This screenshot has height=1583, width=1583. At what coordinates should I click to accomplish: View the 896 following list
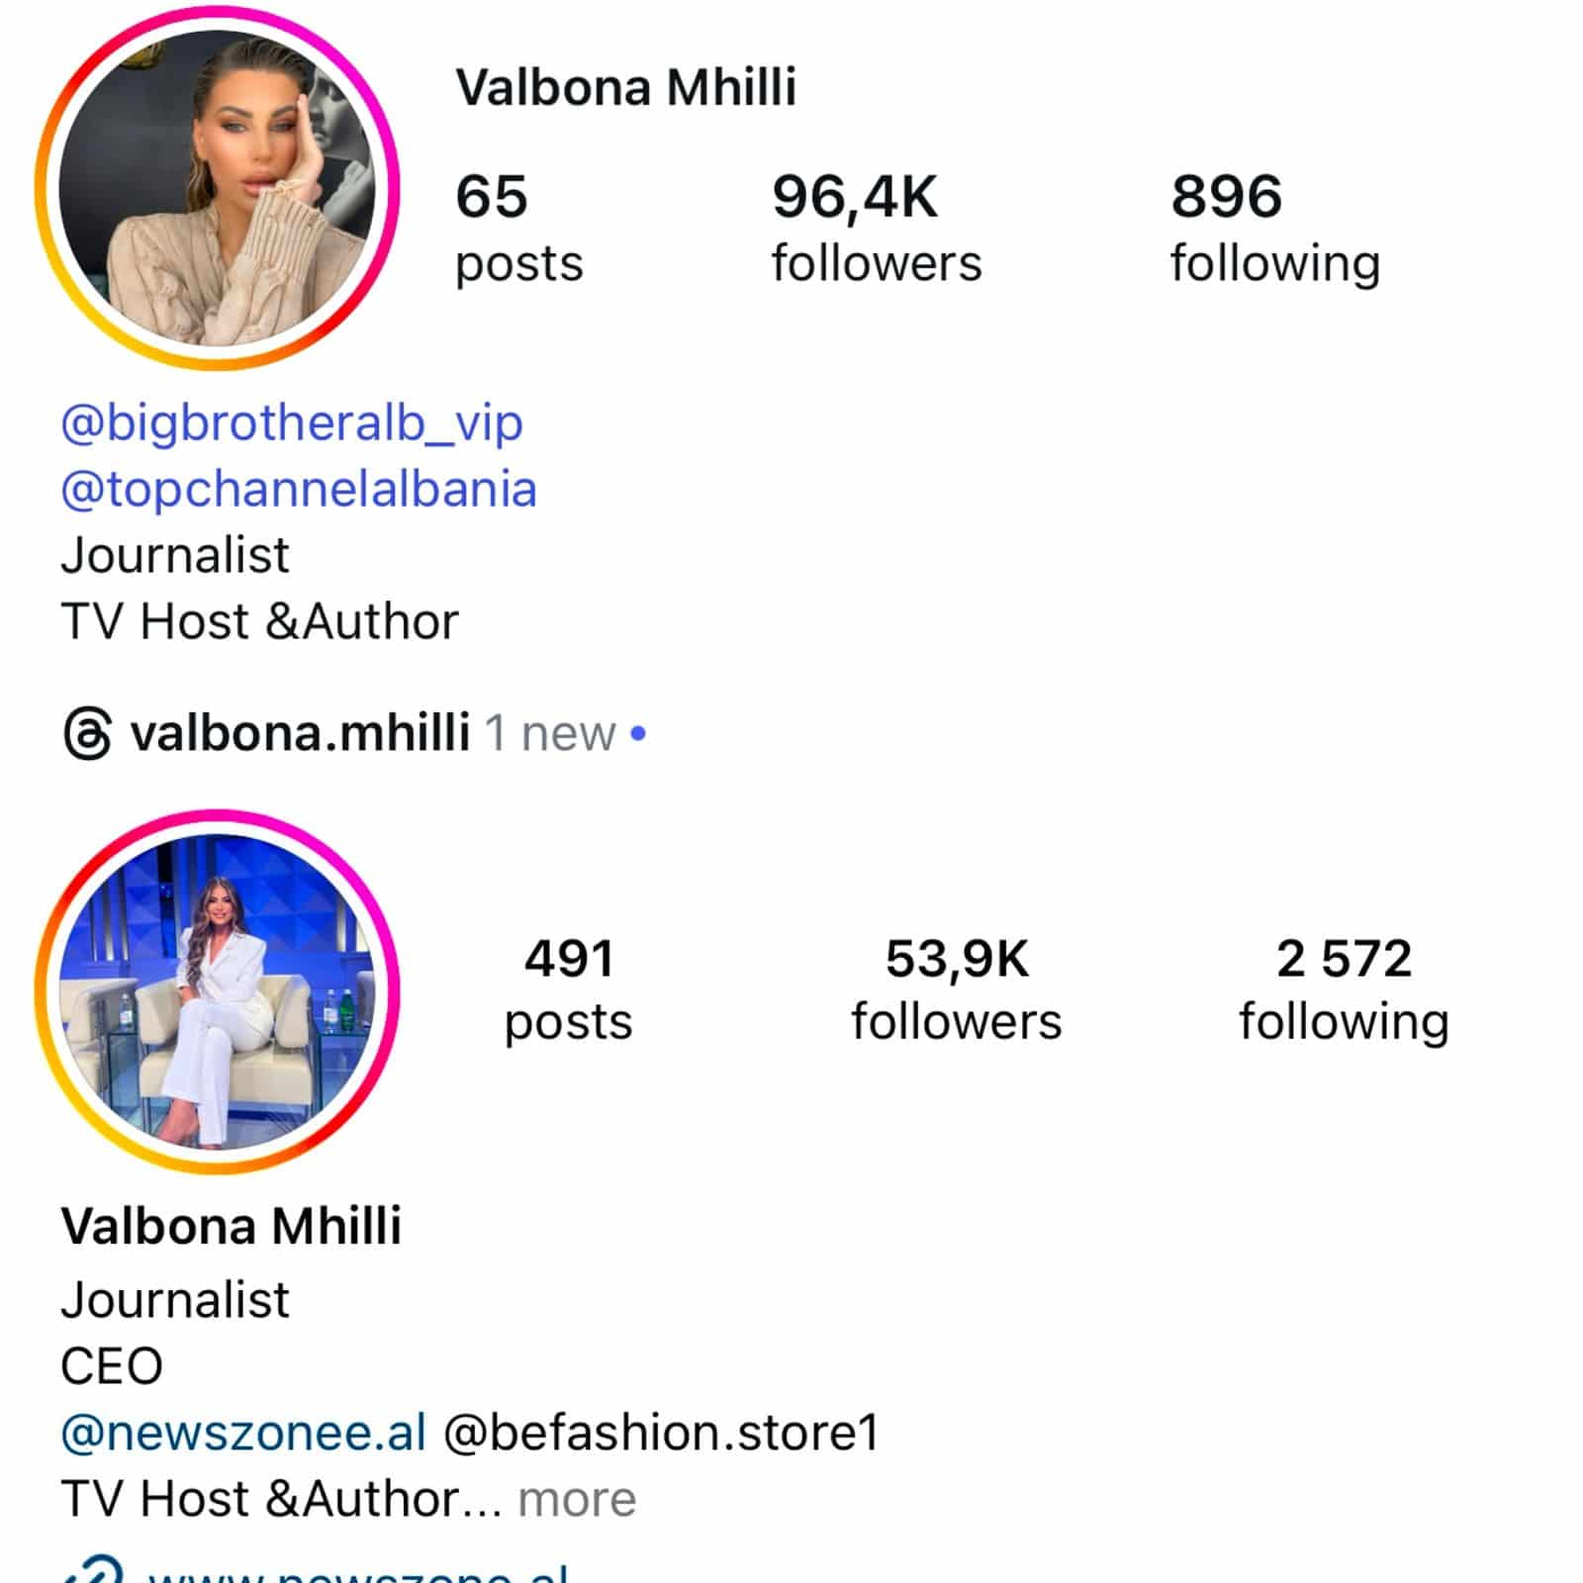click(x=1275, y=229)
